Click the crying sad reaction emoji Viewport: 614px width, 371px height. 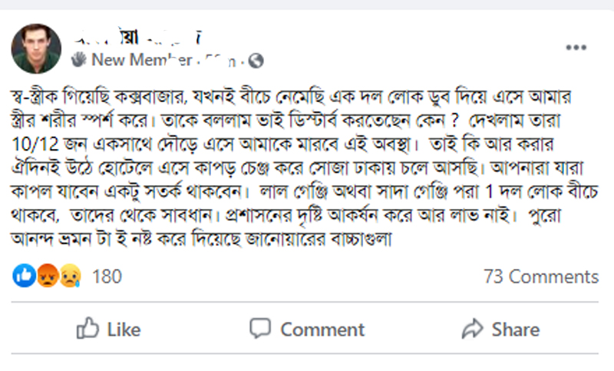(71, 276)
